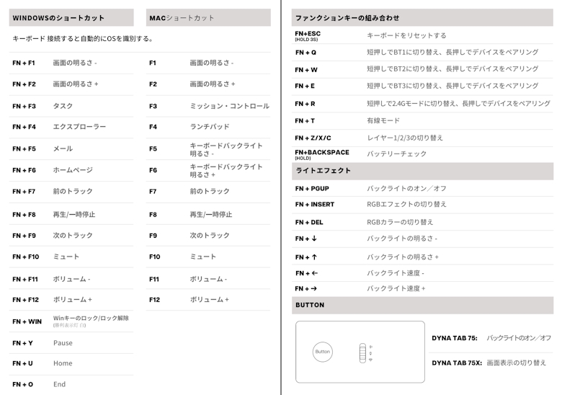Click the ライトエフェクト section header

pyautogui.click(x=324, y=171)
